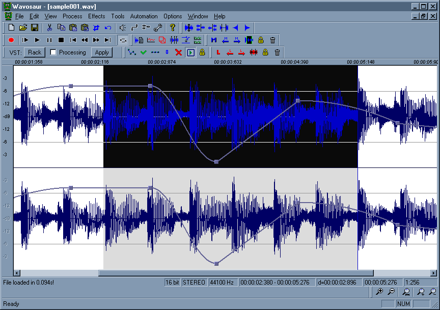440x310 pixels.
Task: Enable the VST Processing checkbox
Action: [x=53, y=52]
